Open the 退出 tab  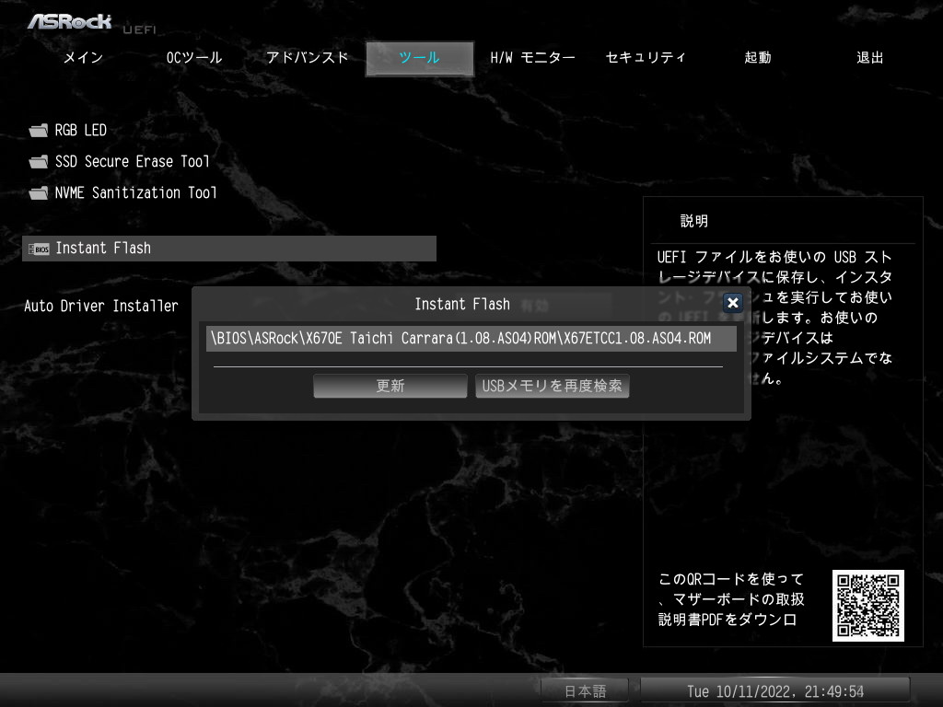pyautogui.click(x=870, y=58)
